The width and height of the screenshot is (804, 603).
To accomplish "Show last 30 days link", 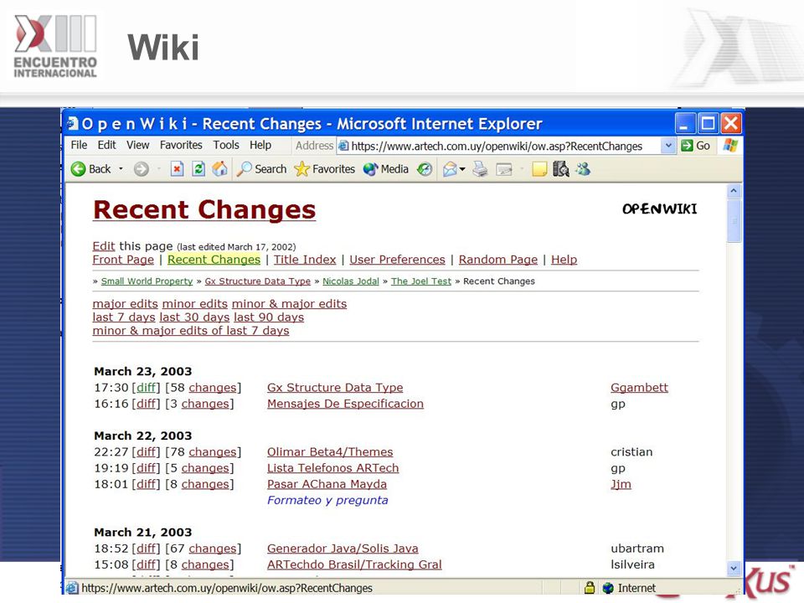I will pyautogui.click(x=194, y=317).
